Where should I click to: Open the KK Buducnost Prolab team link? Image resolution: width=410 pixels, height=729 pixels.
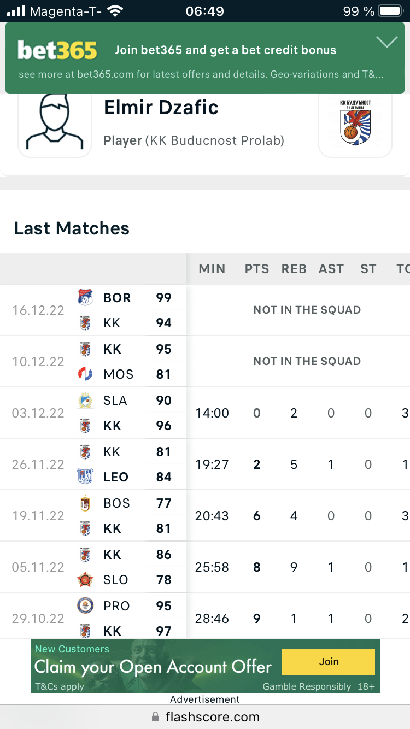(x=214, y=140)
